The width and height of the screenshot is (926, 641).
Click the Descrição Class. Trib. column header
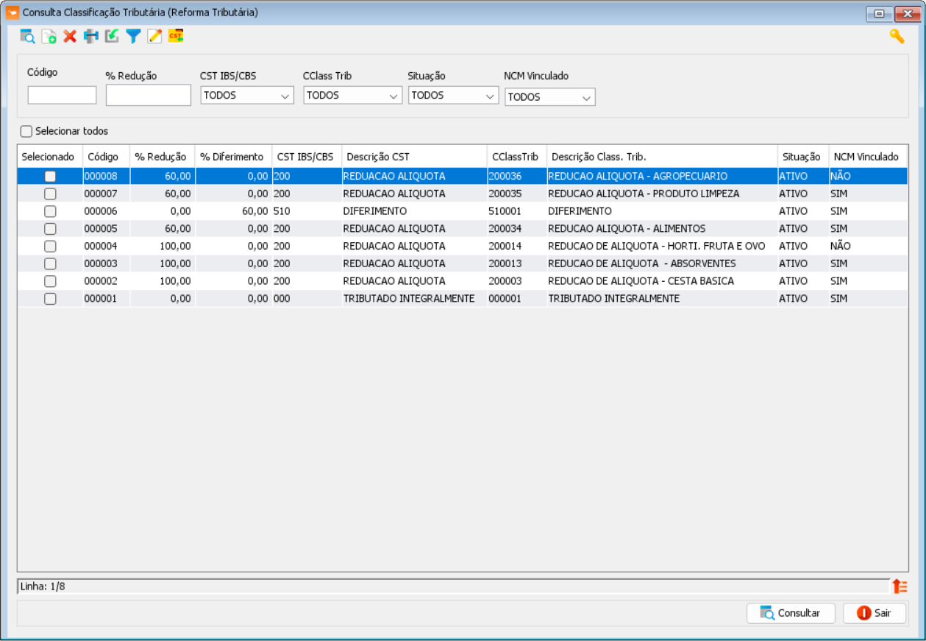(599, 157)
